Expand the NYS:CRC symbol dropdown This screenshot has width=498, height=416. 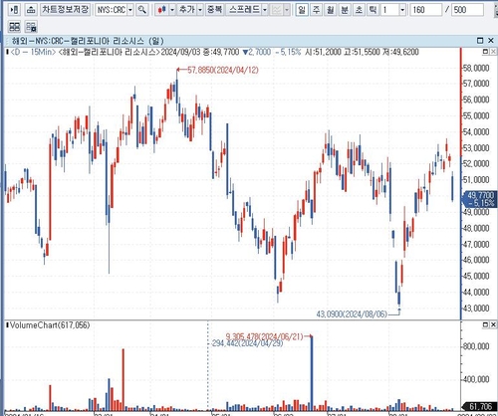130,10
